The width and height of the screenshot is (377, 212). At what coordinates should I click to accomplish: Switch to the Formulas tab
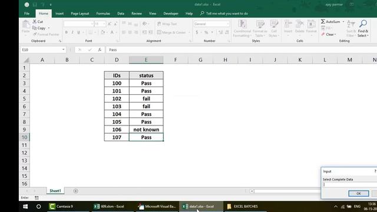click(103, 14)
